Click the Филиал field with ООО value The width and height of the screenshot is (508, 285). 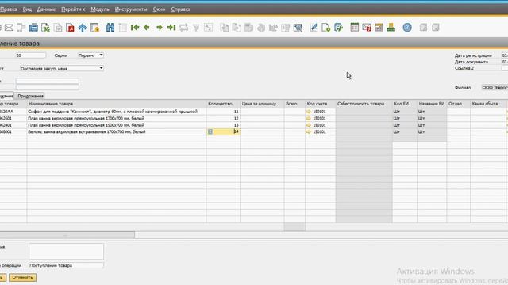tap(495, 88)
